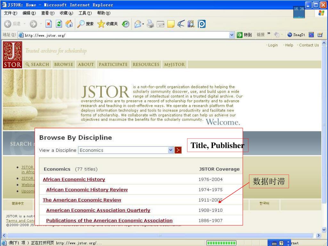Image resolution: width=328 pixels, height=246 pixels.
Task: Click the Edit page toolbar icon
Action: click(x=160, y=24)
